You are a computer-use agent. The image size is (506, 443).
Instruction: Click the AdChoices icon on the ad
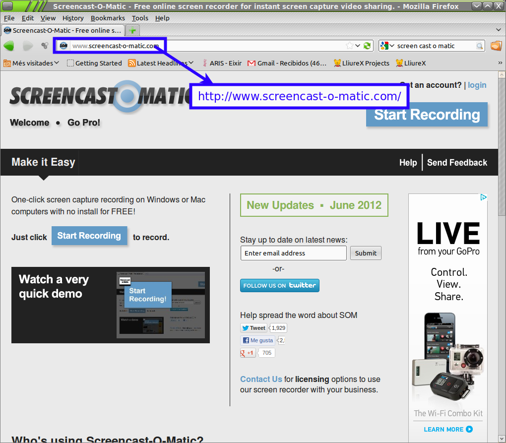(483, 197)
